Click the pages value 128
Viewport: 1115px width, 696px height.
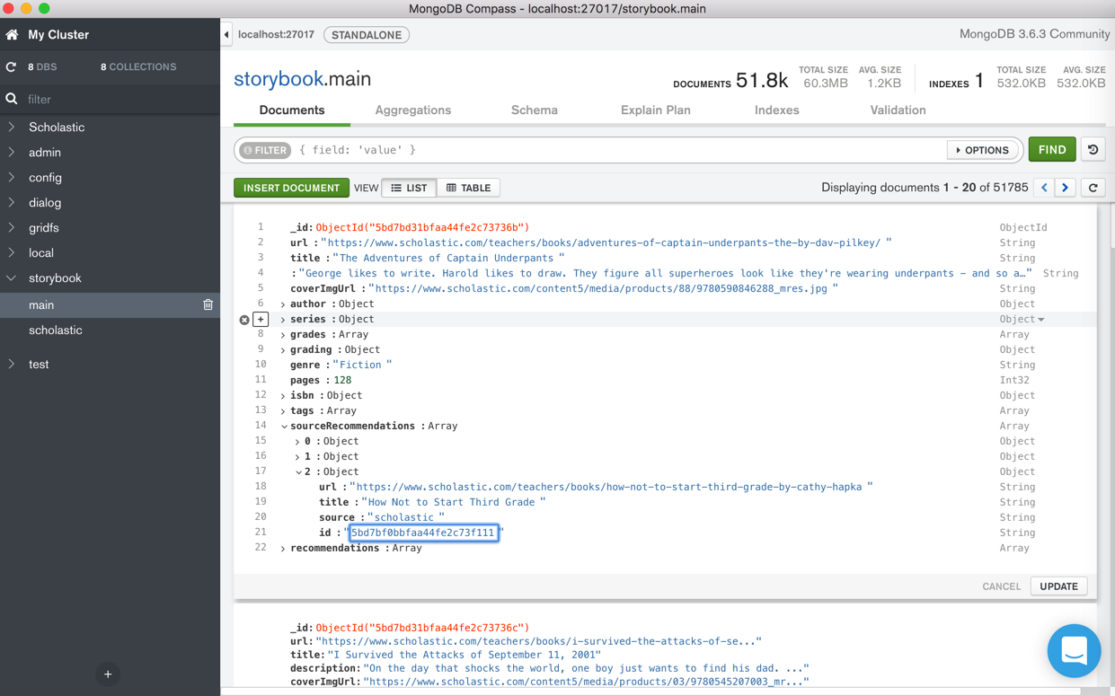[x=342, y=381]
